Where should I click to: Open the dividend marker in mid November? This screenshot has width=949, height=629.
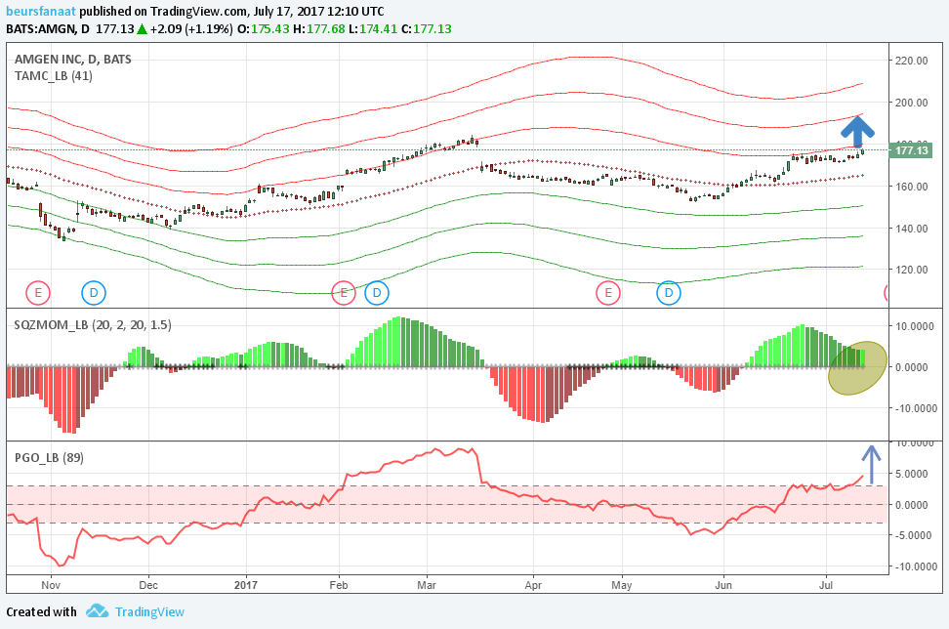click(x=94, y=293)
